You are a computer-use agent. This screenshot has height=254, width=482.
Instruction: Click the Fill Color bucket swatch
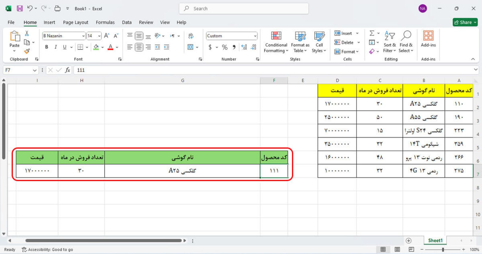pos(96,47)
